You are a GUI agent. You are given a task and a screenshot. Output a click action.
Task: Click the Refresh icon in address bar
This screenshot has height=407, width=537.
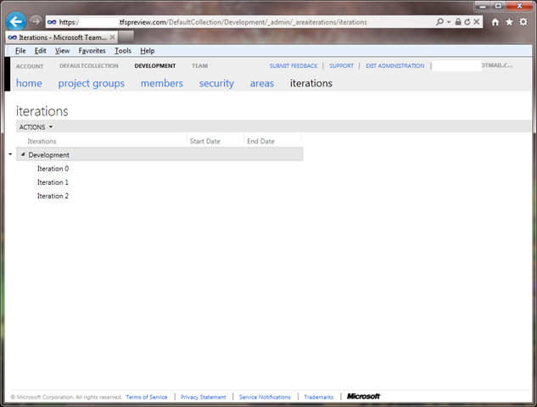[x=467, y=21]
